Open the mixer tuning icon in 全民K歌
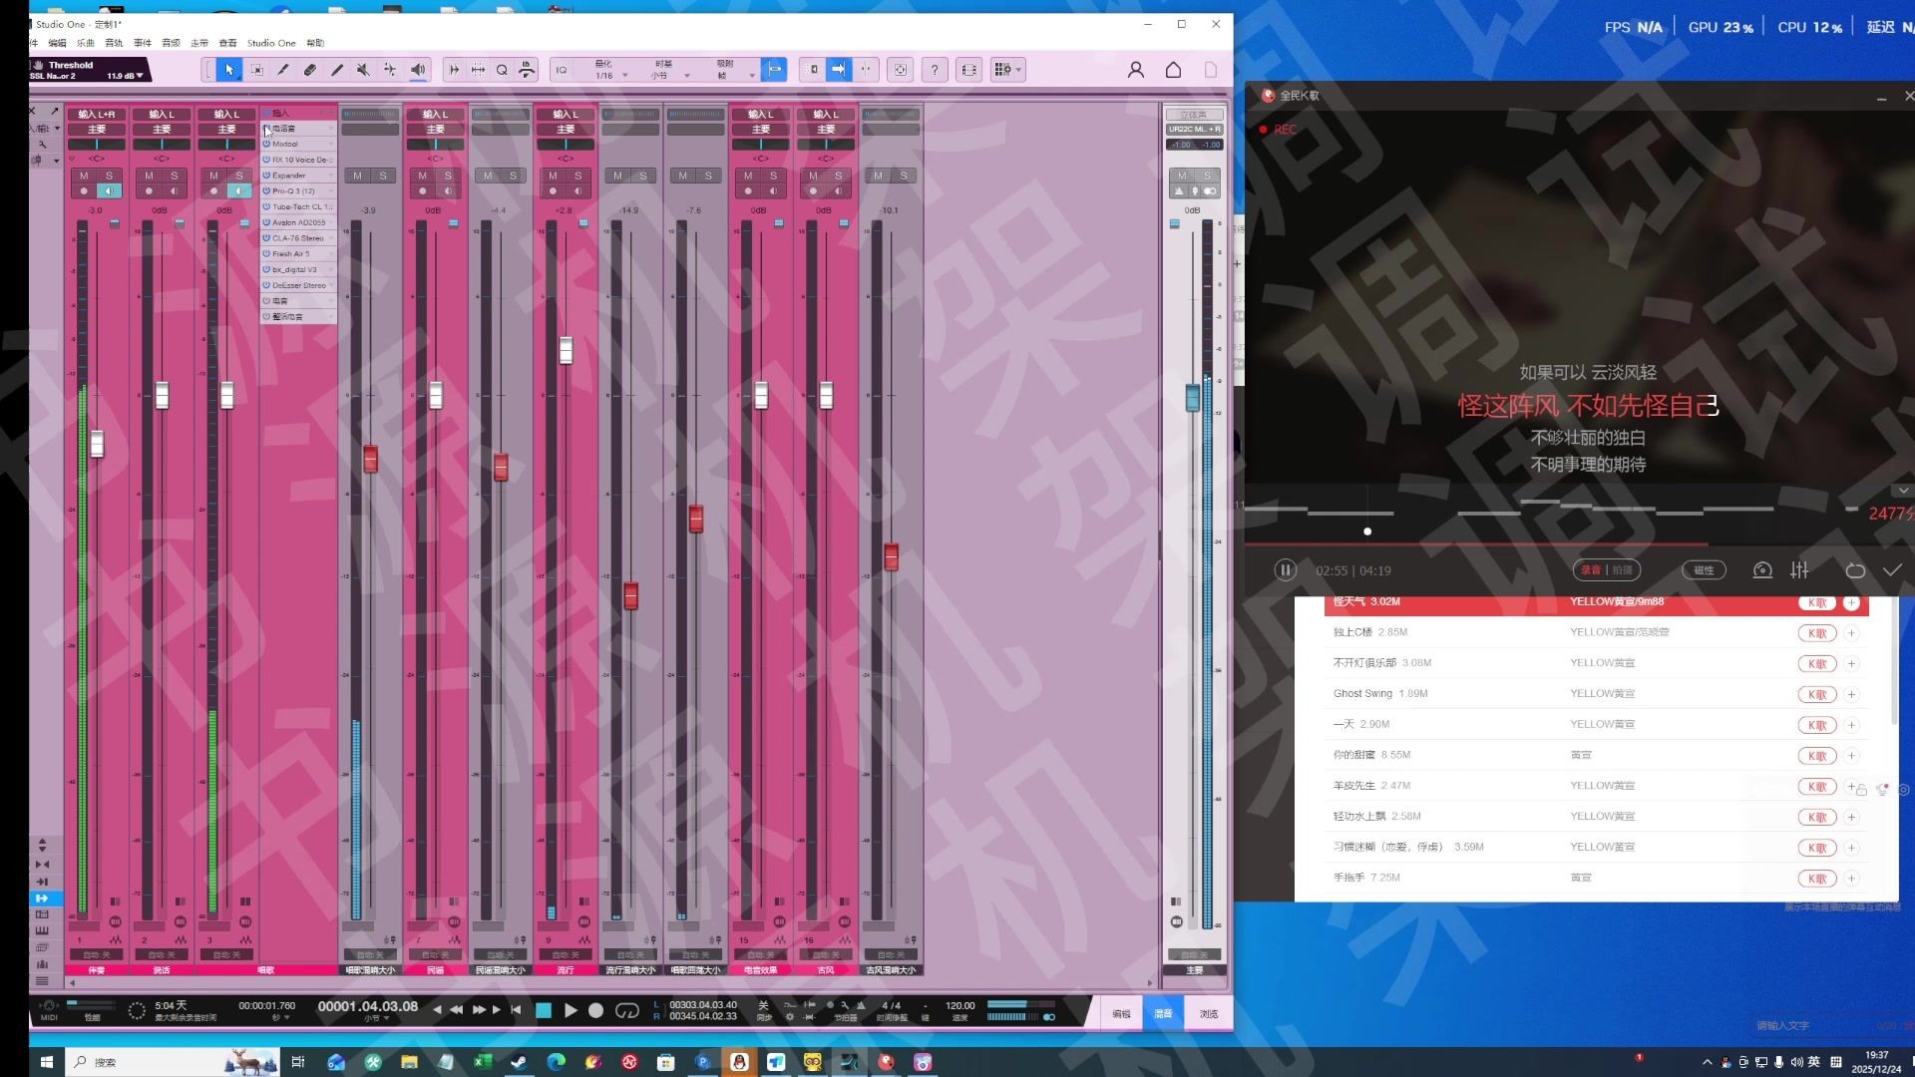1915x1077 pixels. coord(1799,570)
